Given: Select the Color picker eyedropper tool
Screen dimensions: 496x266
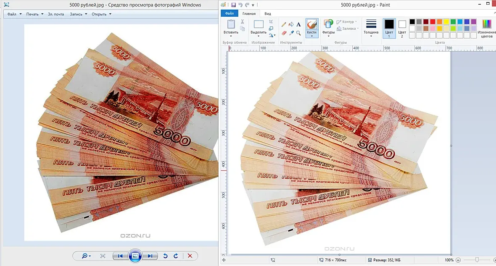Looking at the screenshot, I should point(291,33).
